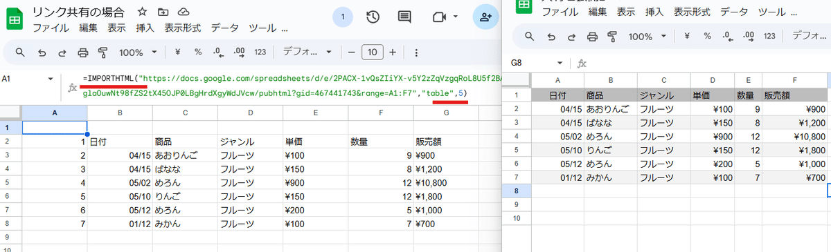Apply percent format in left window
Viewport: 831px width, 252px height.
point(198,52)
